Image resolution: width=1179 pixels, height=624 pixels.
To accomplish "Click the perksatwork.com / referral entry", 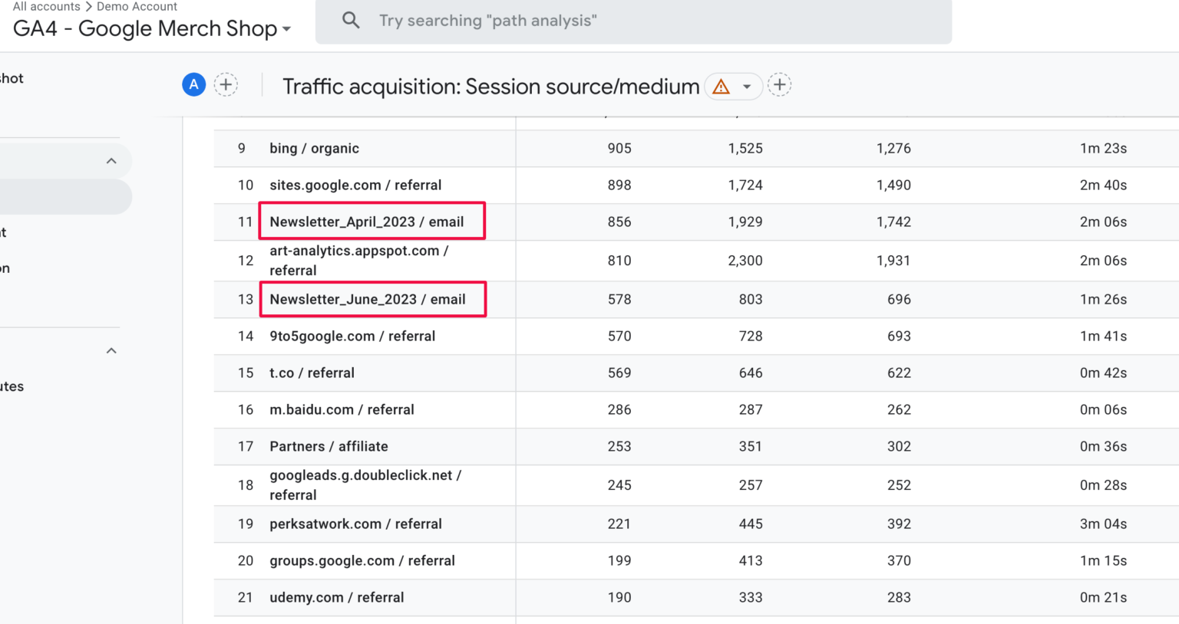I will click(x=355, y=524).
